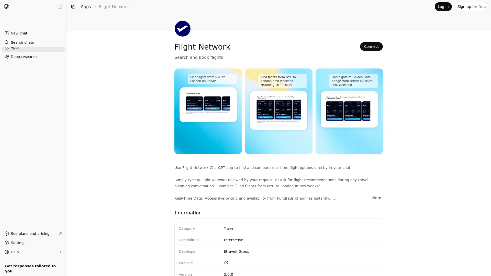Click the Apps breadcrumb link
491x276 pixels.
(86, 7)
